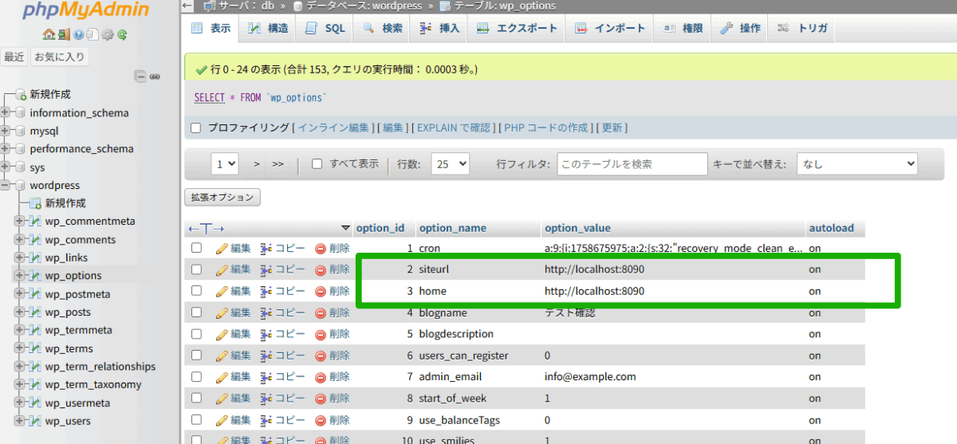
Task: Click the EXPLAIN で確認 link
Action: (454, 128)
